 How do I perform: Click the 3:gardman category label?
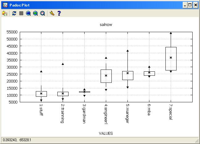(84, 113)
